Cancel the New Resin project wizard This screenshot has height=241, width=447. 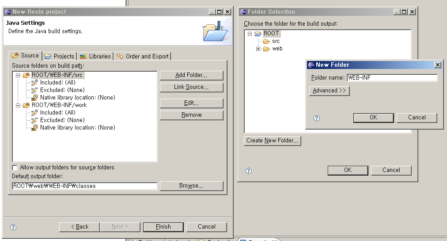[x=207, y=227]
